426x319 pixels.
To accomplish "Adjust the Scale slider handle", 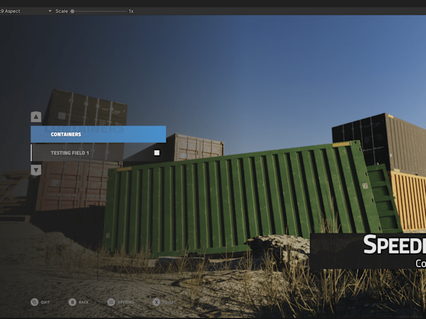I will (x=73, y=11).
